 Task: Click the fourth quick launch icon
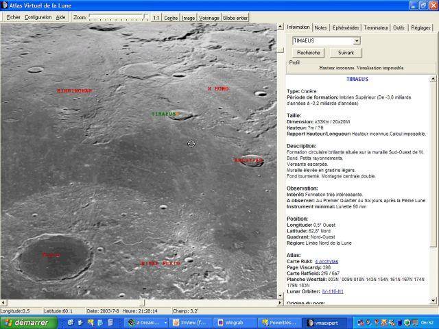pos(101,323)
